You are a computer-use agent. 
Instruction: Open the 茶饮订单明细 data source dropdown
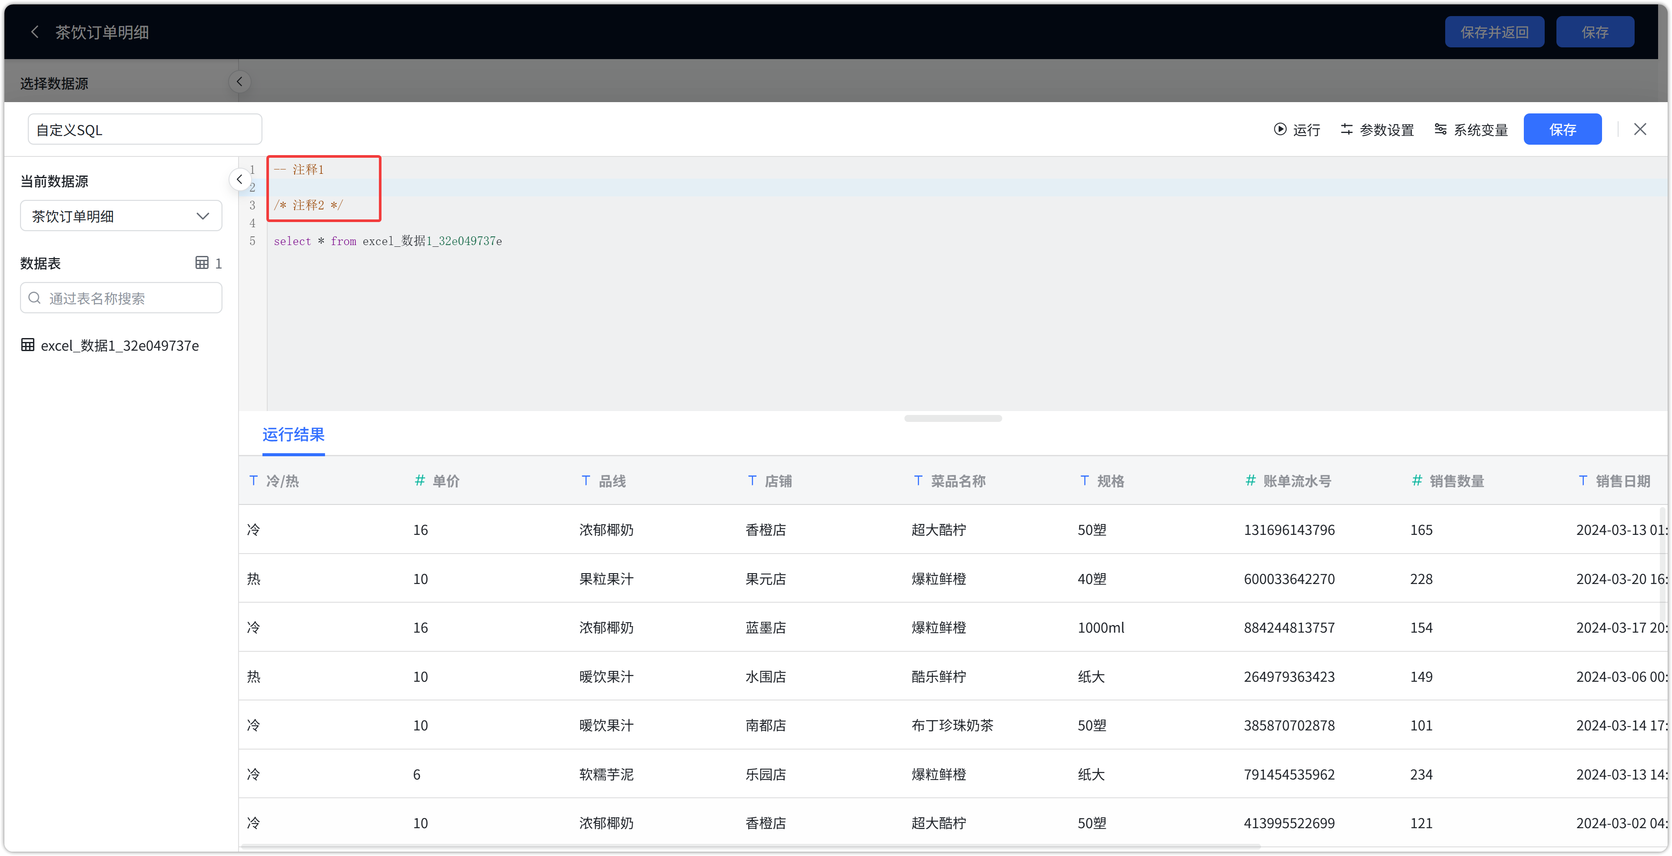121,216
